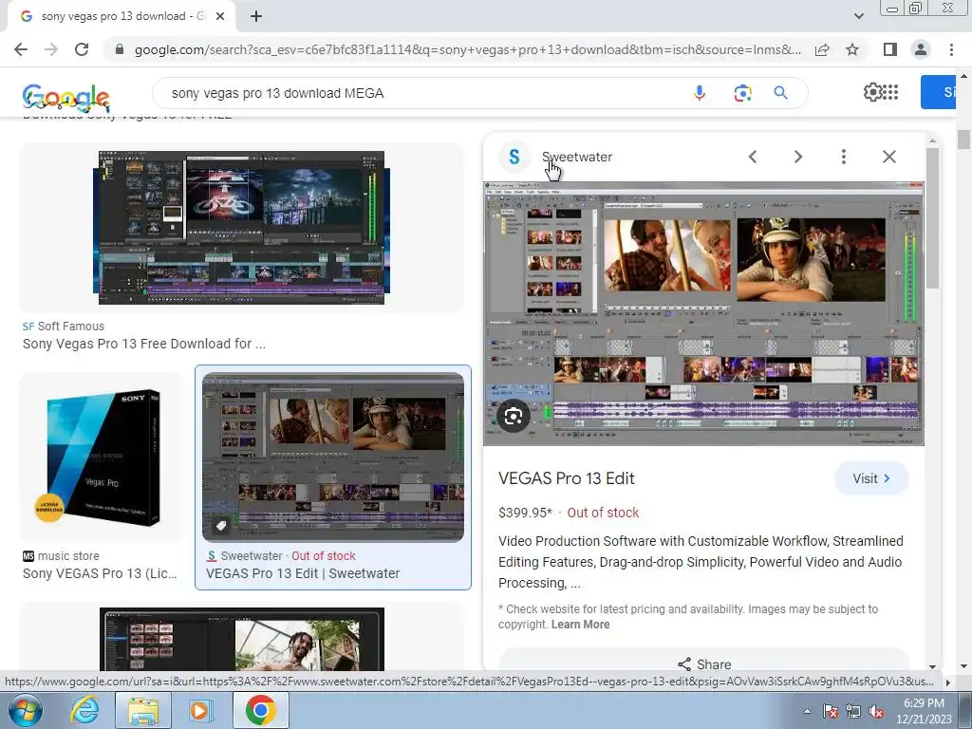
Task: Click the blue Sign in button
Action: pos(938,92)
